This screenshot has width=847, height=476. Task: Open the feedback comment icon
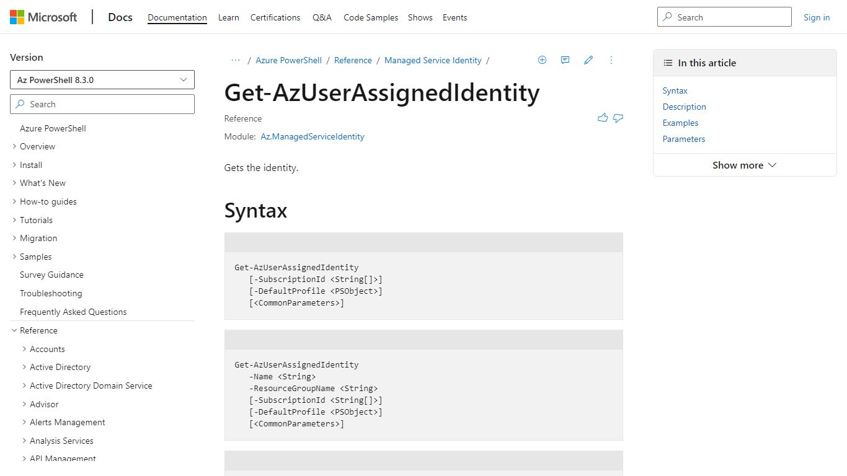click(565, 60)
